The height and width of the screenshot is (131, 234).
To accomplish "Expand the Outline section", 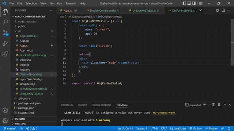I will click(x=34, y=119).
